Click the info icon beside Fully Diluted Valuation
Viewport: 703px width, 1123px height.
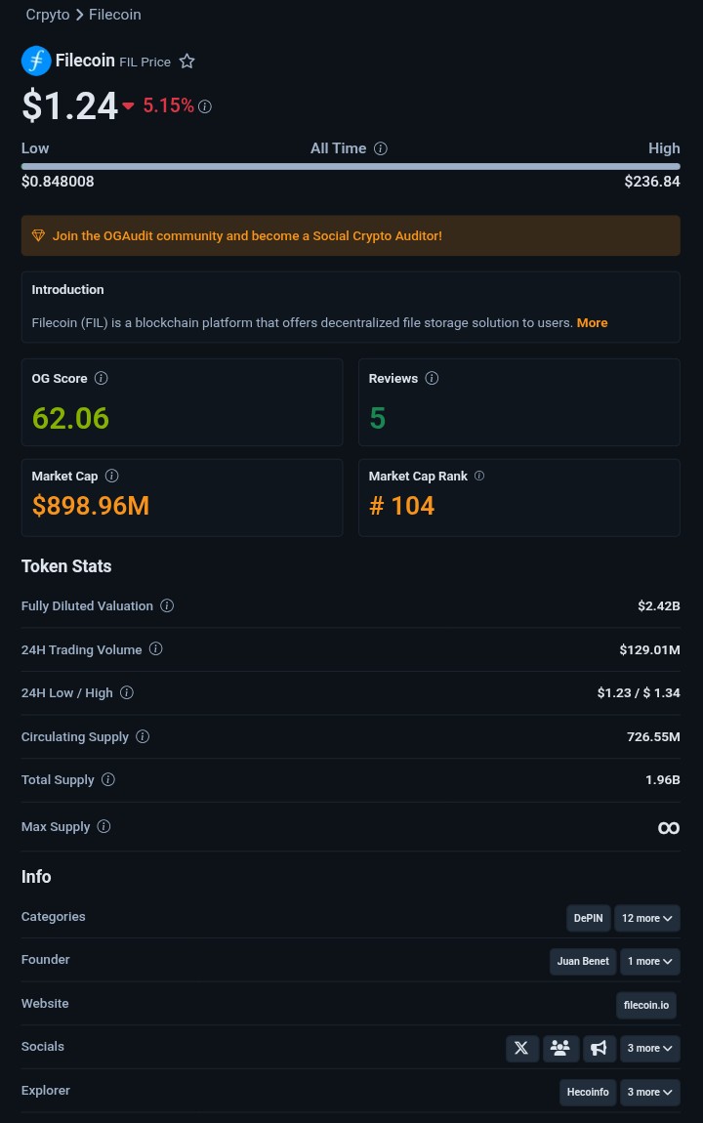tap(167, 605)
